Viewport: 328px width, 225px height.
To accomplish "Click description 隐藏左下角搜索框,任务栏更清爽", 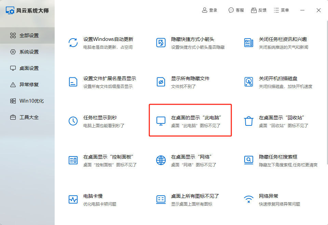I will point(288,165).
